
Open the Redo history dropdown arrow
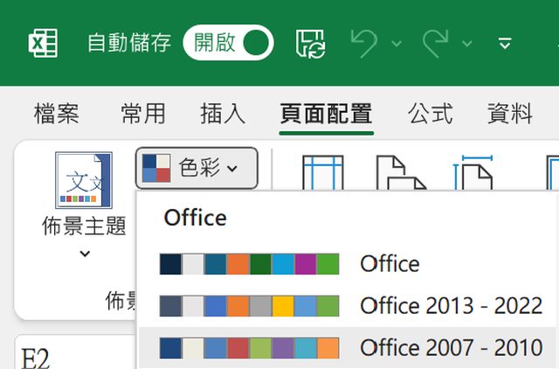click(467, 43)
